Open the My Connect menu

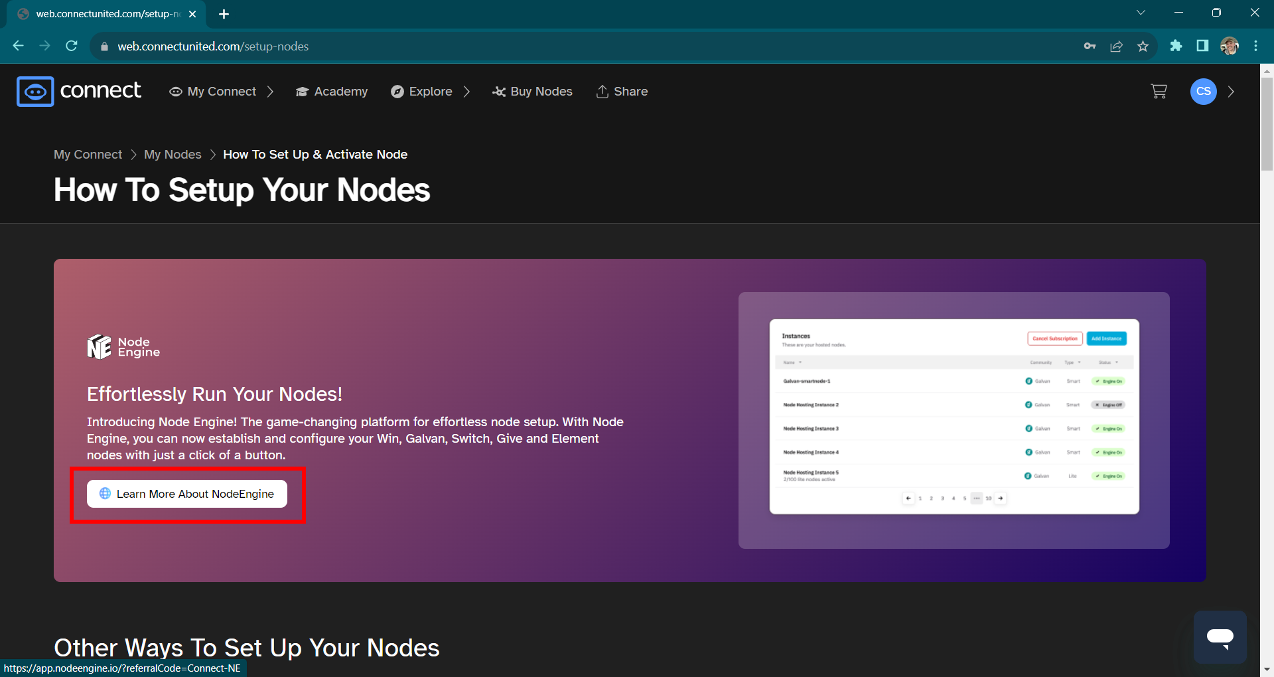click(x=213, y=92)
